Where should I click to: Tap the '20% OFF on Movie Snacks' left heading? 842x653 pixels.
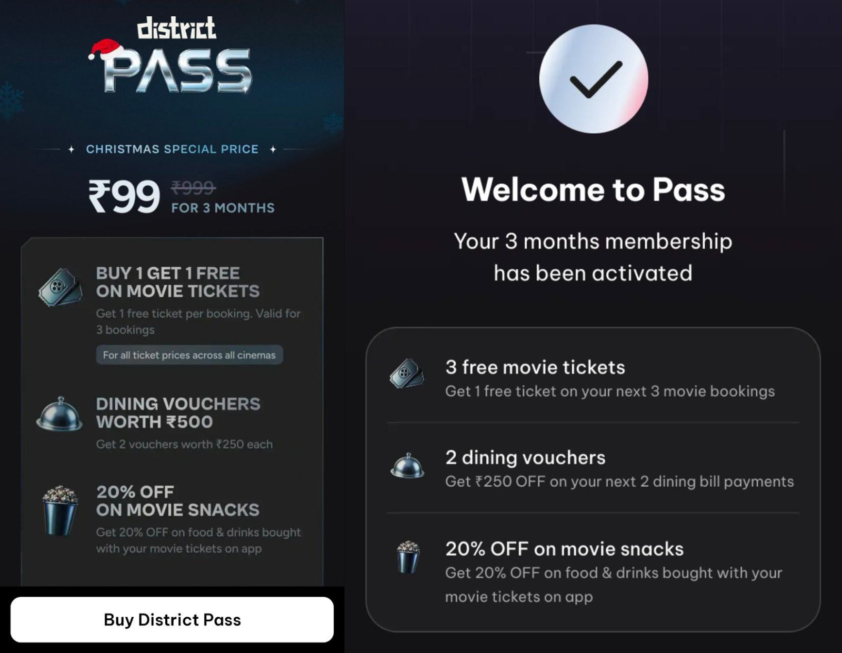click(x=177, y=500)
